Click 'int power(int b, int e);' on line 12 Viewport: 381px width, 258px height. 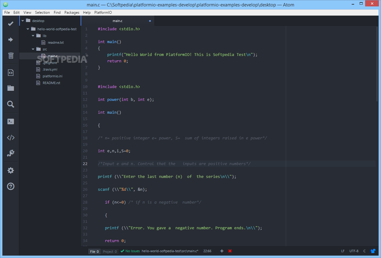coord(126,100)
